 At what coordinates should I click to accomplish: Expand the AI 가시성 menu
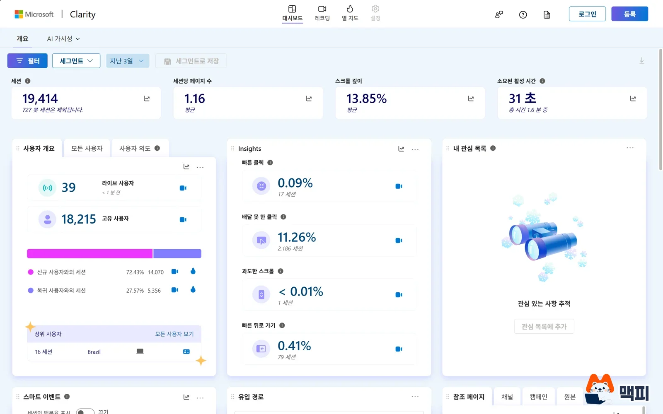(63, 39)
